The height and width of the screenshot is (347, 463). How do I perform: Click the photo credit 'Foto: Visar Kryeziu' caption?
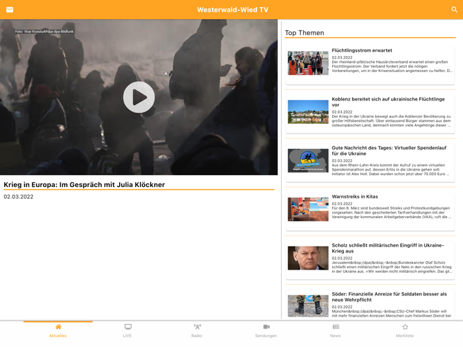[x=44, y=31]
